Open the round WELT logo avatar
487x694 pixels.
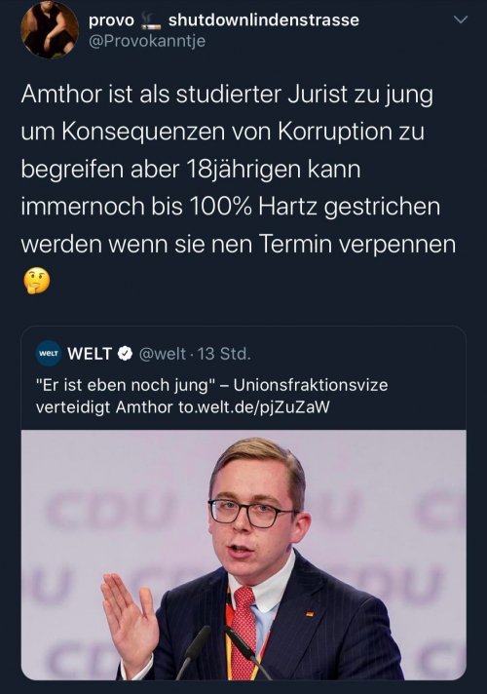49,353
